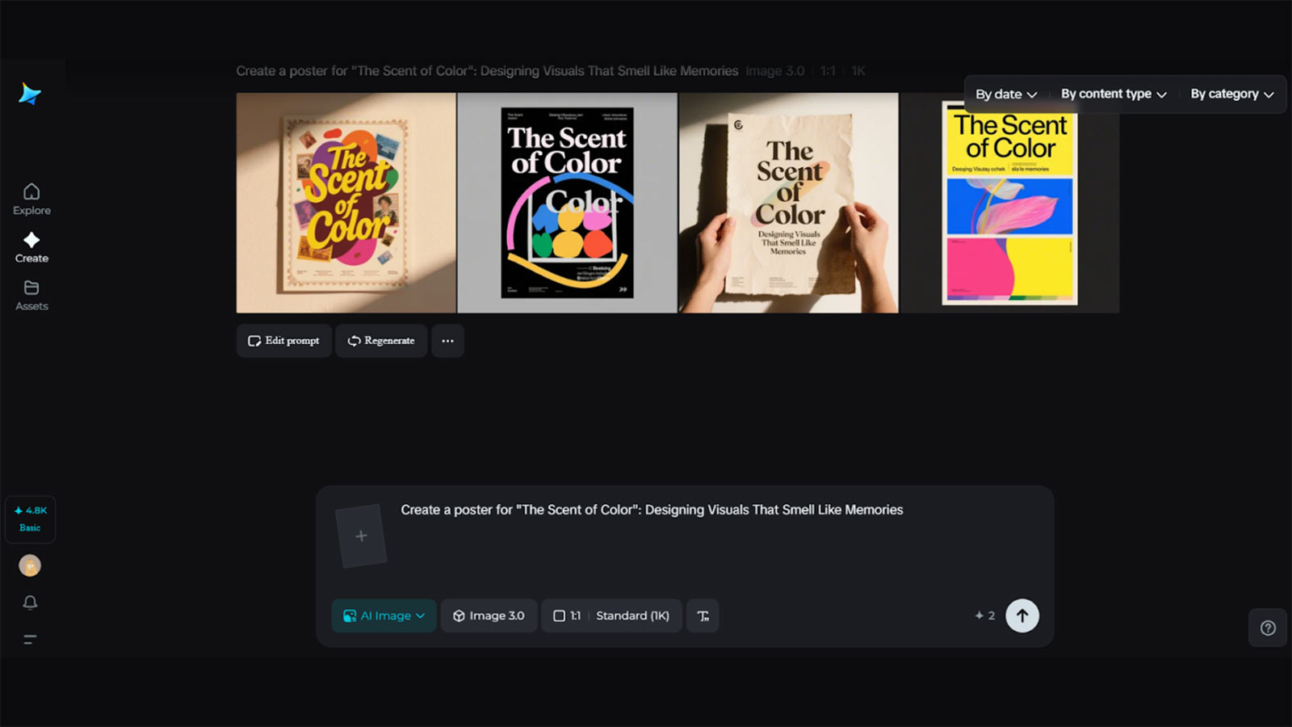Expand the By content type filter
1292x727 pixels.
coord(1113,94)
